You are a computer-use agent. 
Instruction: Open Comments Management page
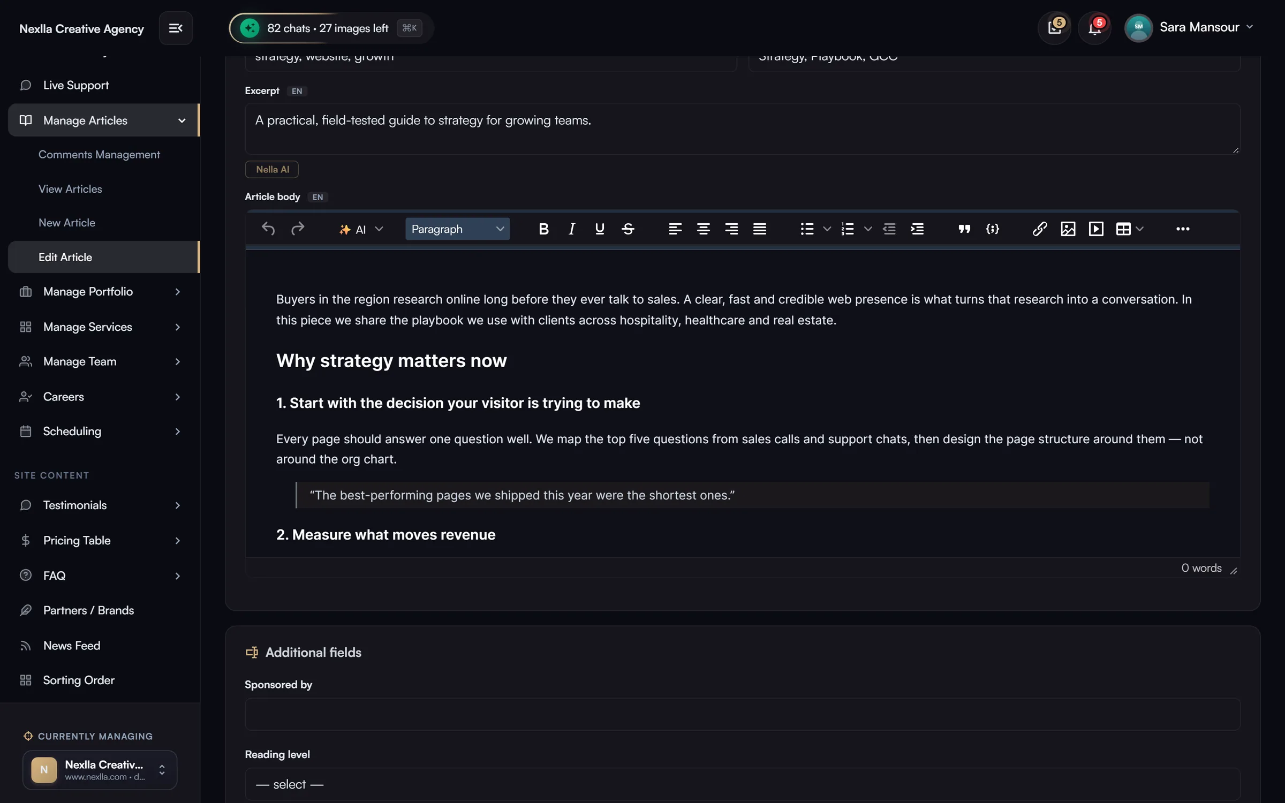(x=99, y=155)
